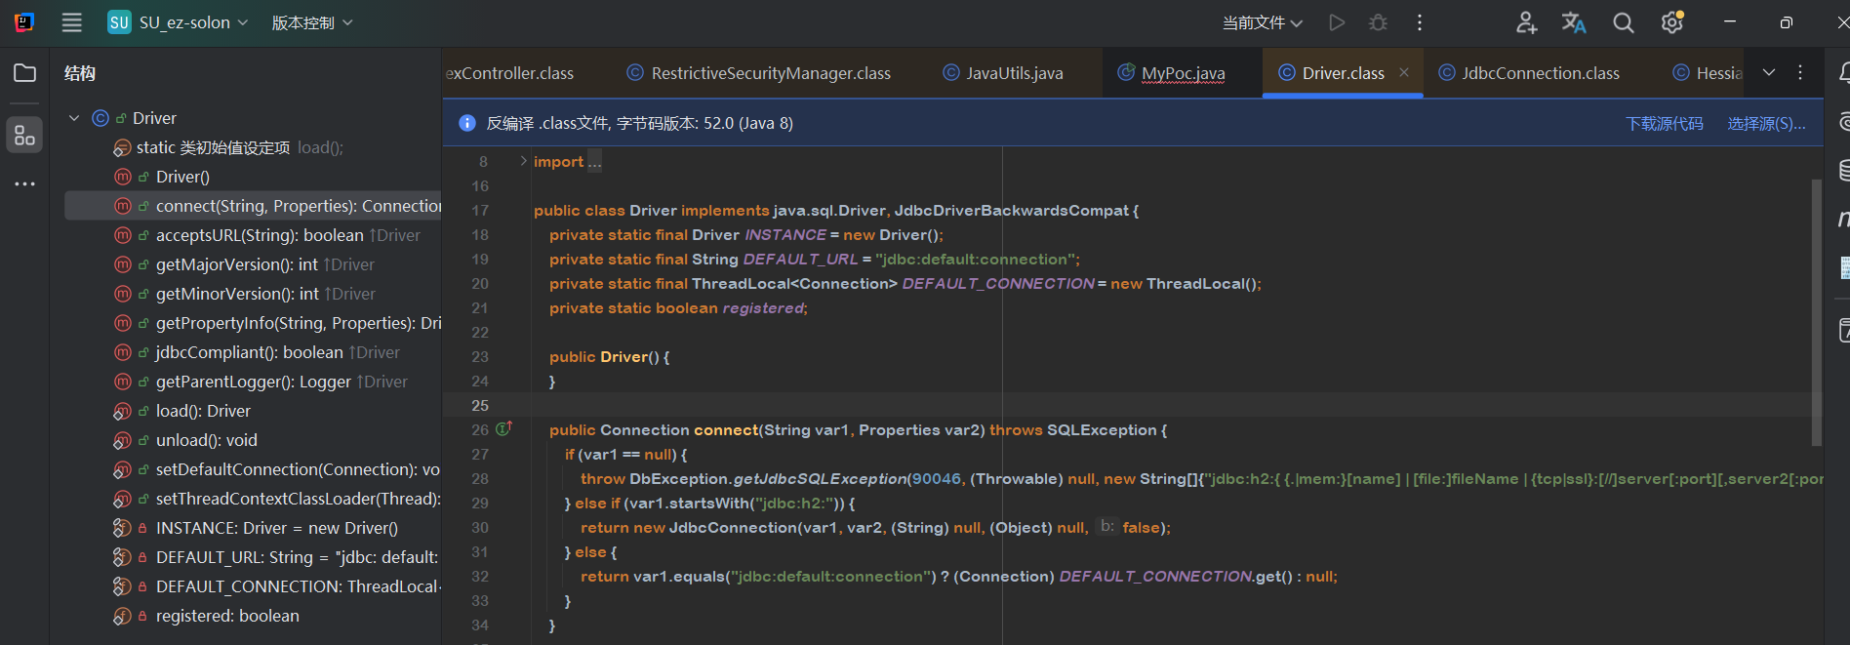Viewport: 1850px width, 645px height.
Task: Click the editor vertical scrollbar
Action: (1816, 312)
